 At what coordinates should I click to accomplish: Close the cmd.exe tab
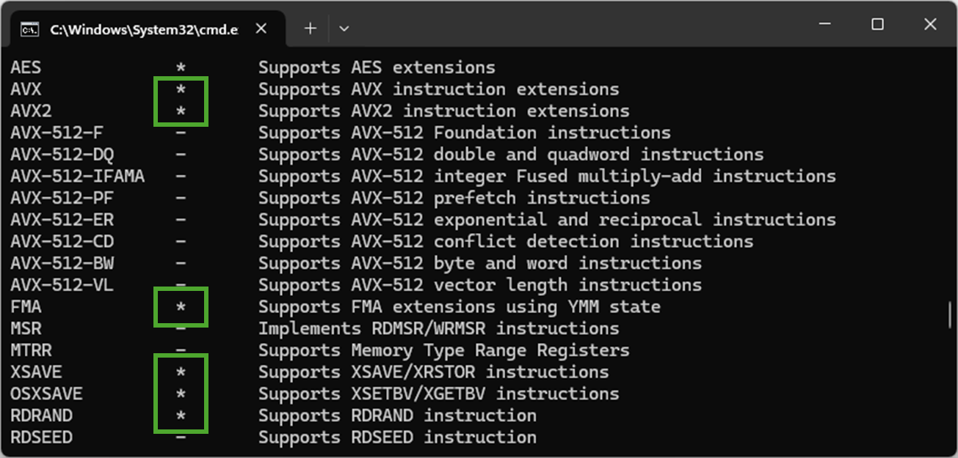pos(261,29)
